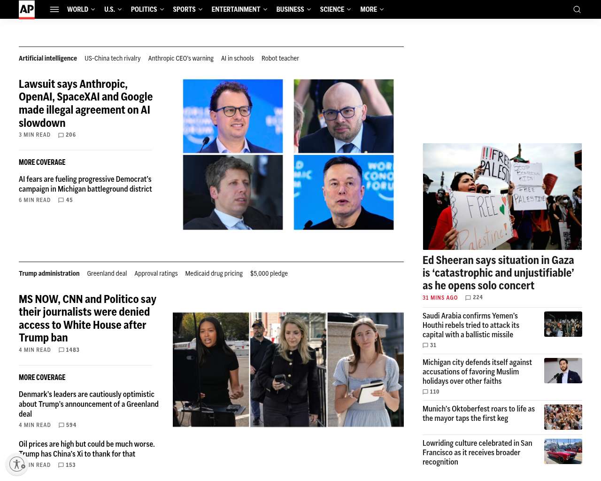Click the AP logo home icon
The image size is (601, 481).
coord(27,9)
